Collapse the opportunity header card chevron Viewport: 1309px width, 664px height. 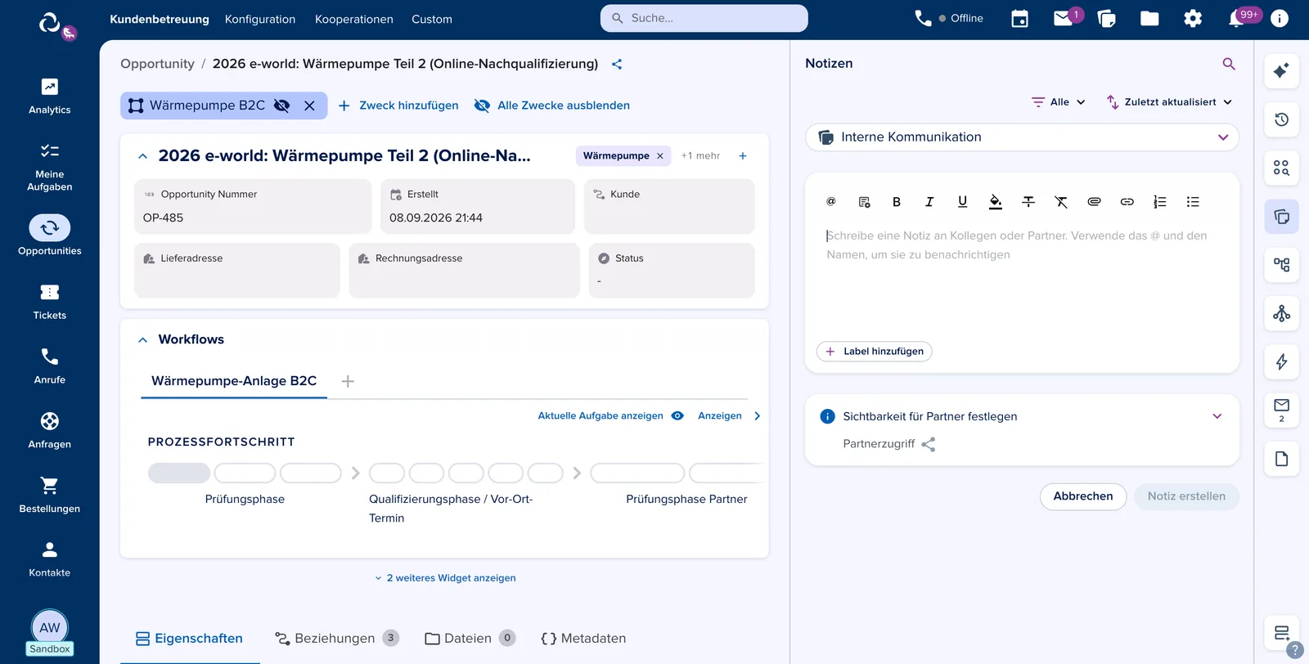click(x=143, y=156)
